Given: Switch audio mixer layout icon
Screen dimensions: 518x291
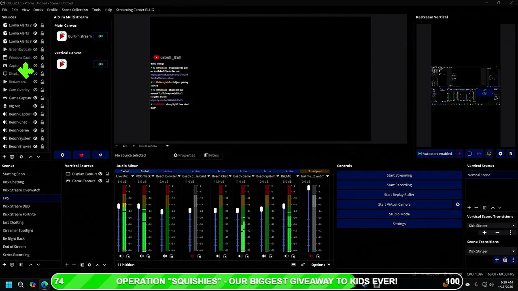Looking at the screenshot, I should [x=293, y=265].
